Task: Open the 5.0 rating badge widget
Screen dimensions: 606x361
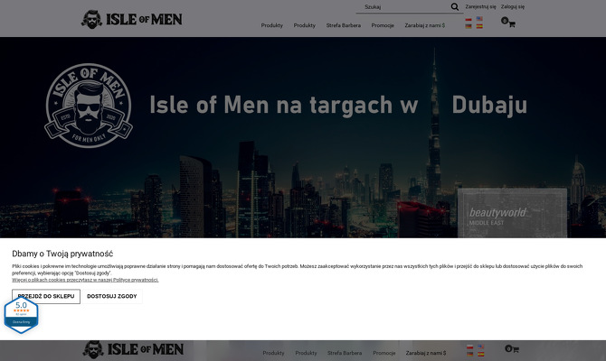Action: click(22, 315)
